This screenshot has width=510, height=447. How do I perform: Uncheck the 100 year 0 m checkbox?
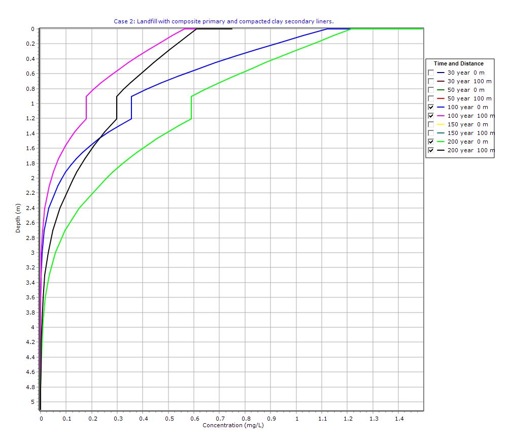pos(431,107)
